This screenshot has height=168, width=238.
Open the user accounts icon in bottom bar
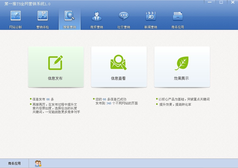(x=38, y=164)
